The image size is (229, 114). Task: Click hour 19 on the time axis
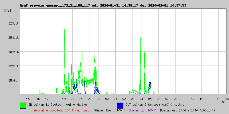pos(64,99)
